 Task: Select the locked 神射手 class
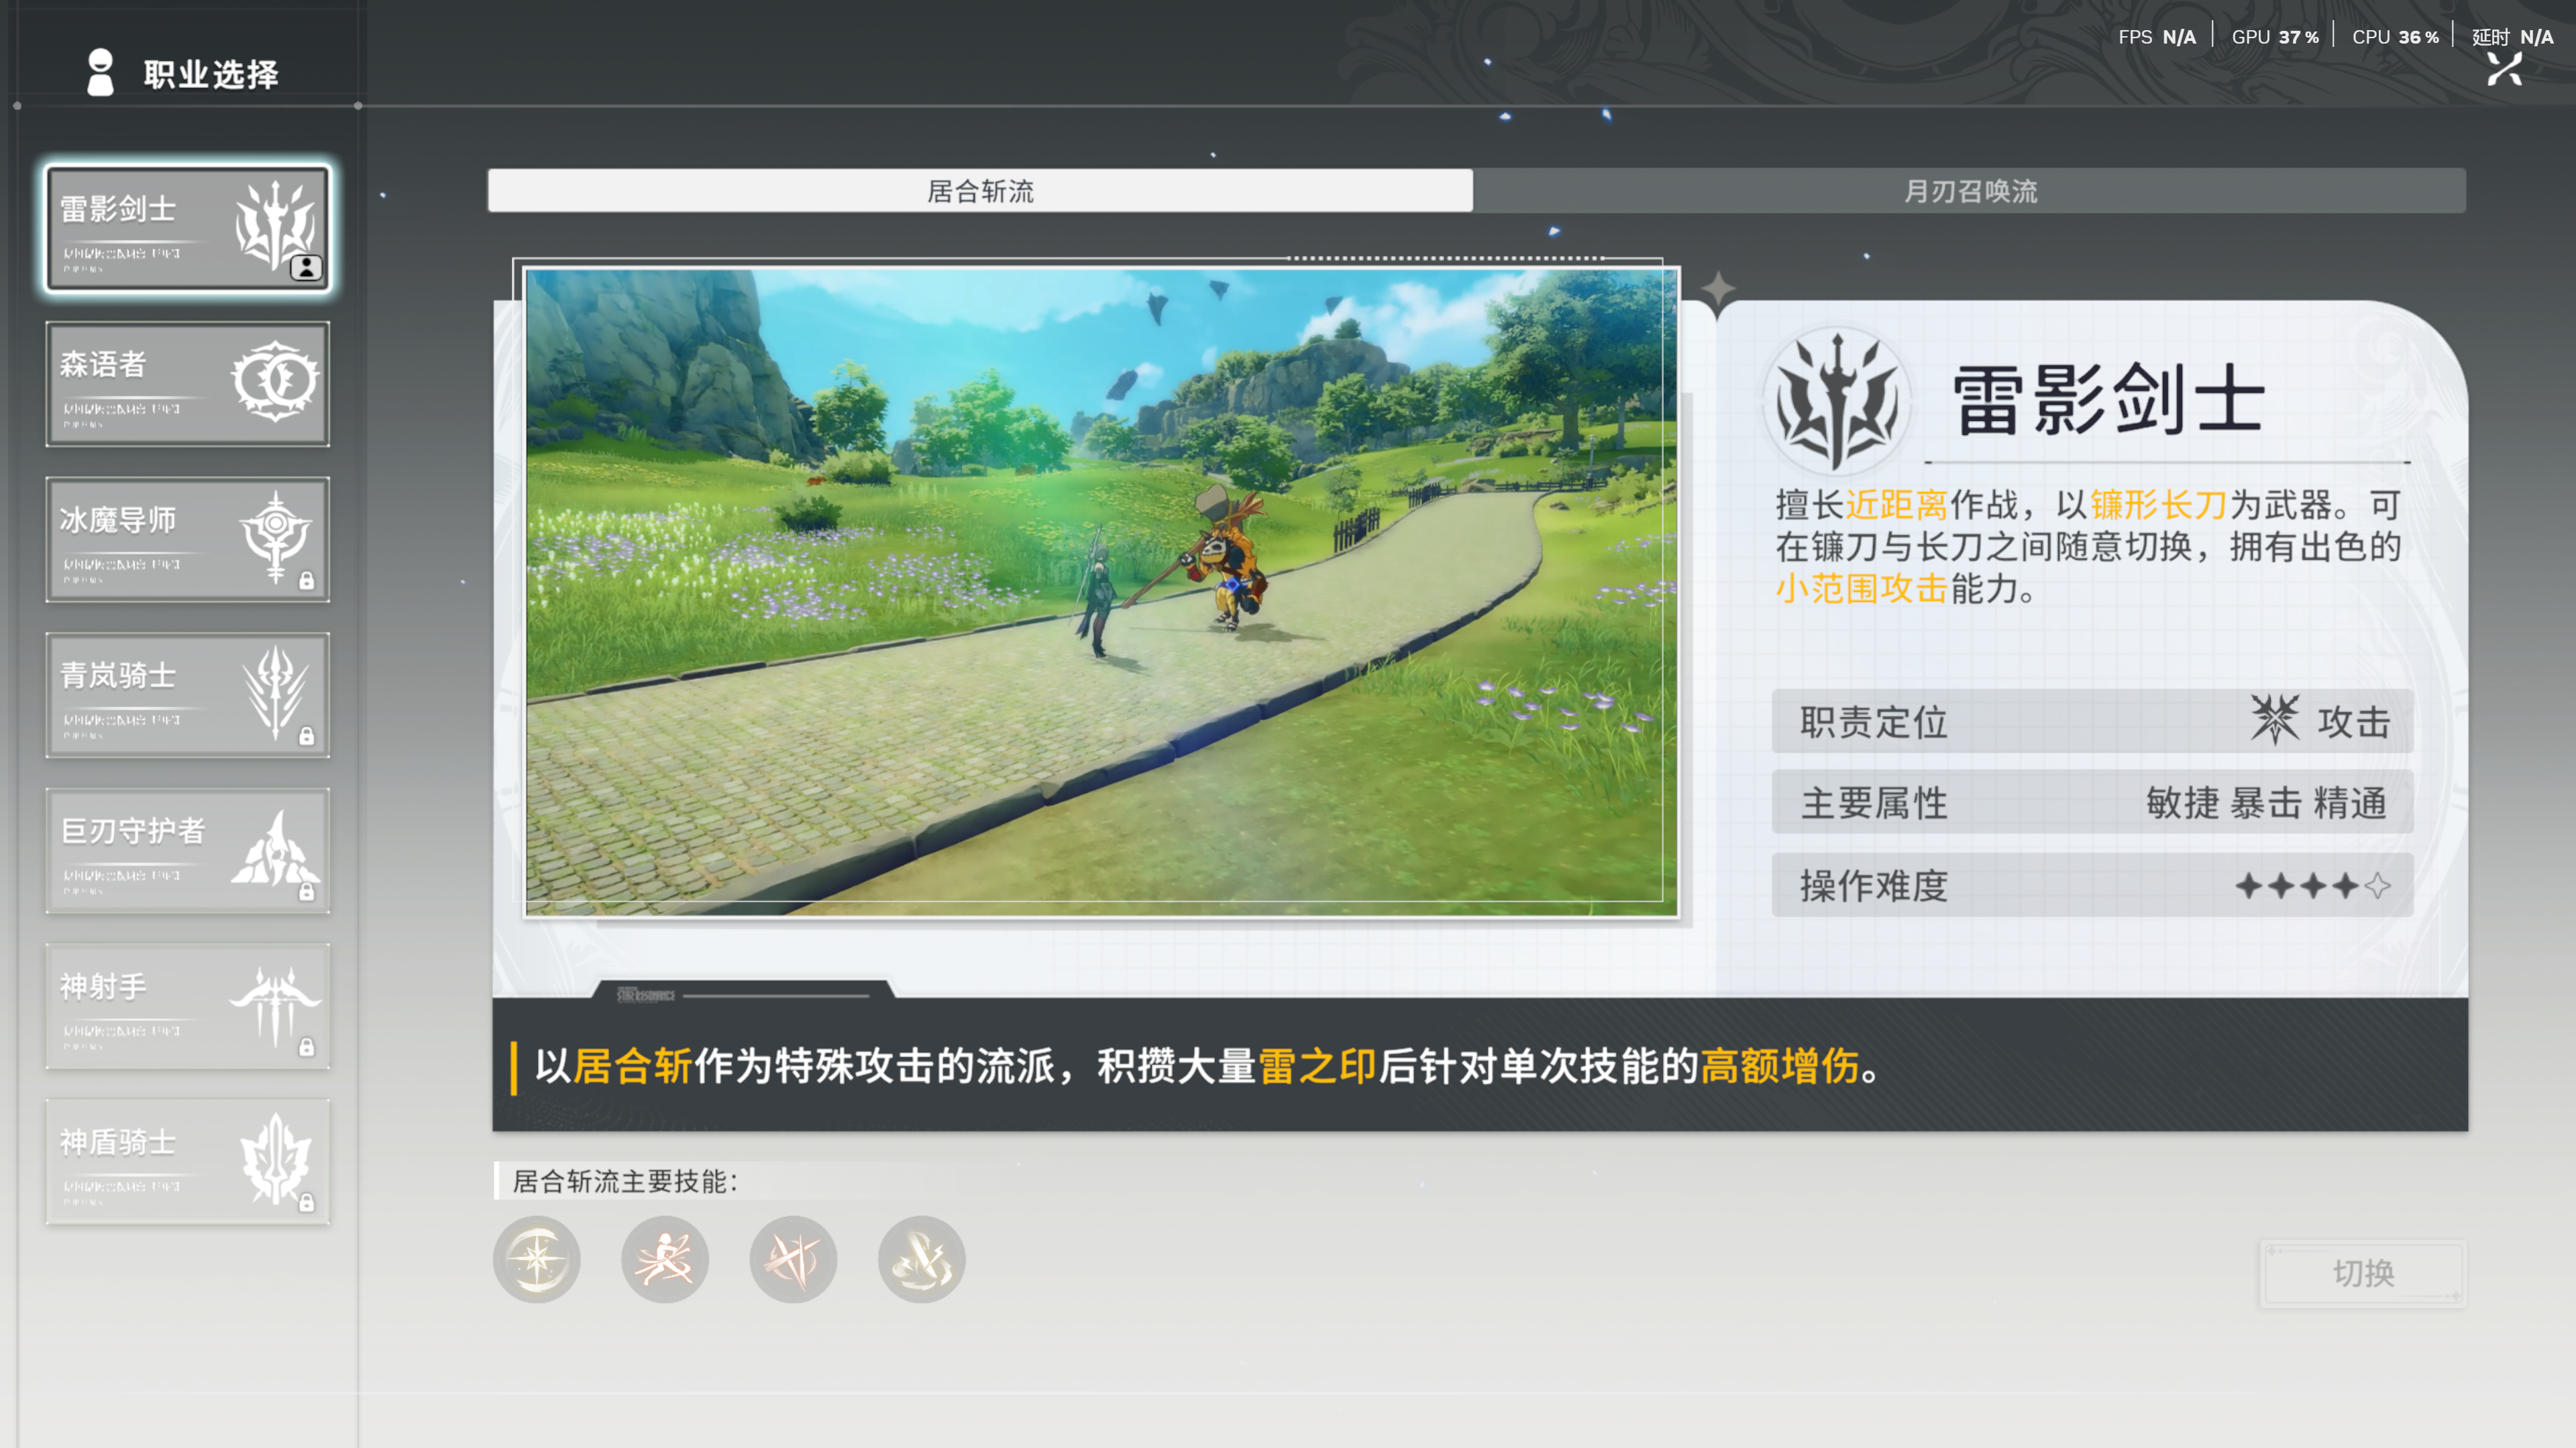click(188, 1006)
